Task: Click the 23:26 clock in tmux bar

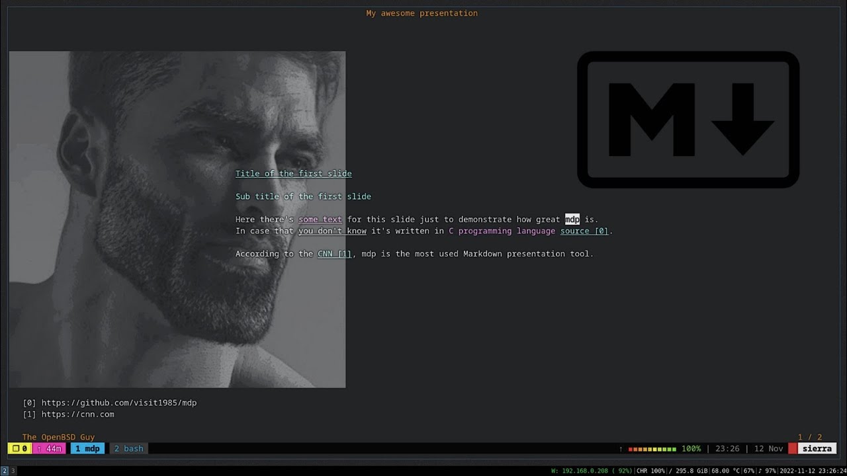Action: point(727,449)
